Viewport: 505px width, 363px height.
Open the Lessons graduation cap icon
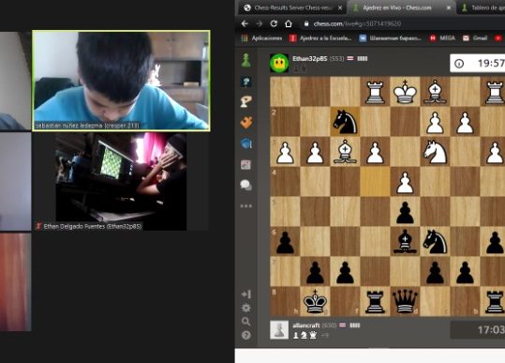point(246,144)
